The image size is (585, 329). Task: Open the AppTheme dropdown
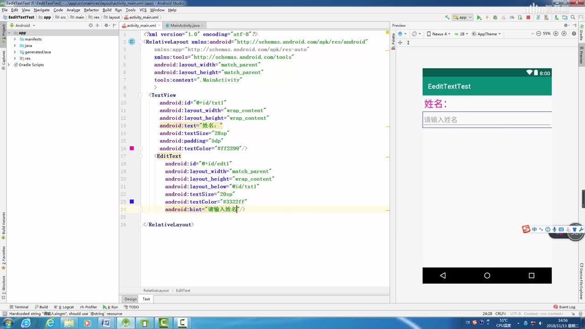pyautogui.click(x=486, y=34)
